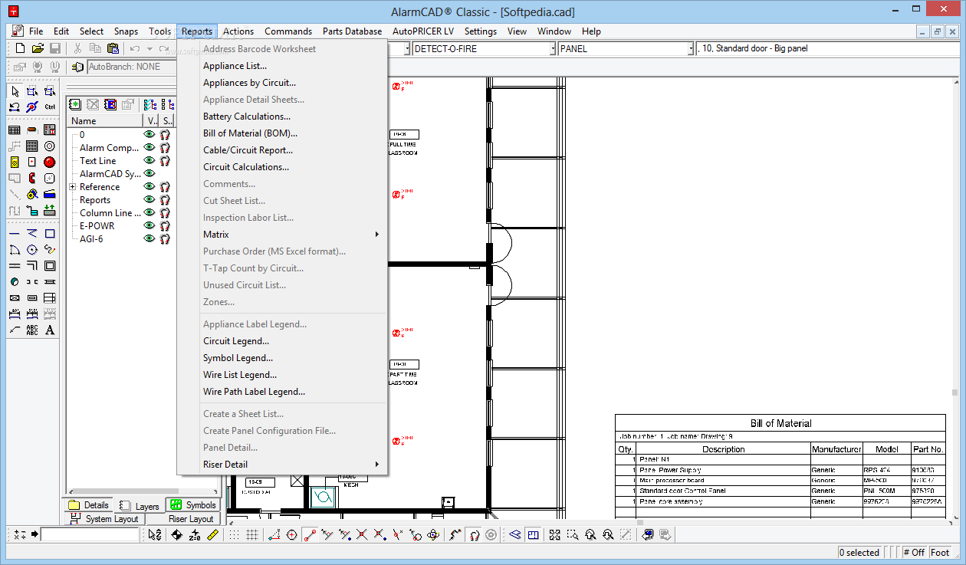This screenshot has width=966, height=565.
Task: Open the AutoBranch: NONE field
Action: point(131,67)
